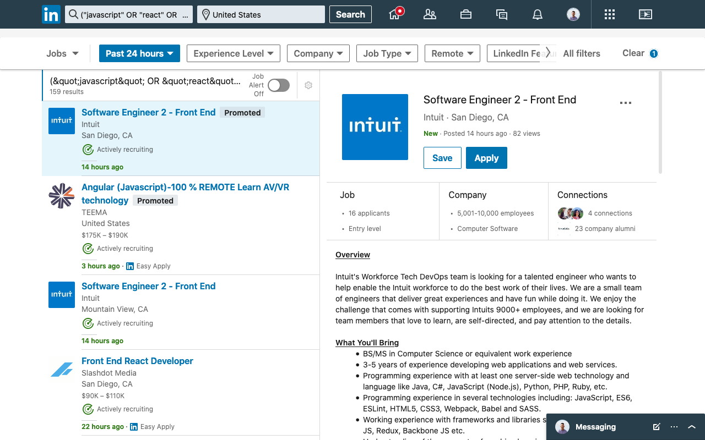Click location pin icon in location field
Image resolution: width=705 pixels, height=440 pixels.
click(205, 15)
